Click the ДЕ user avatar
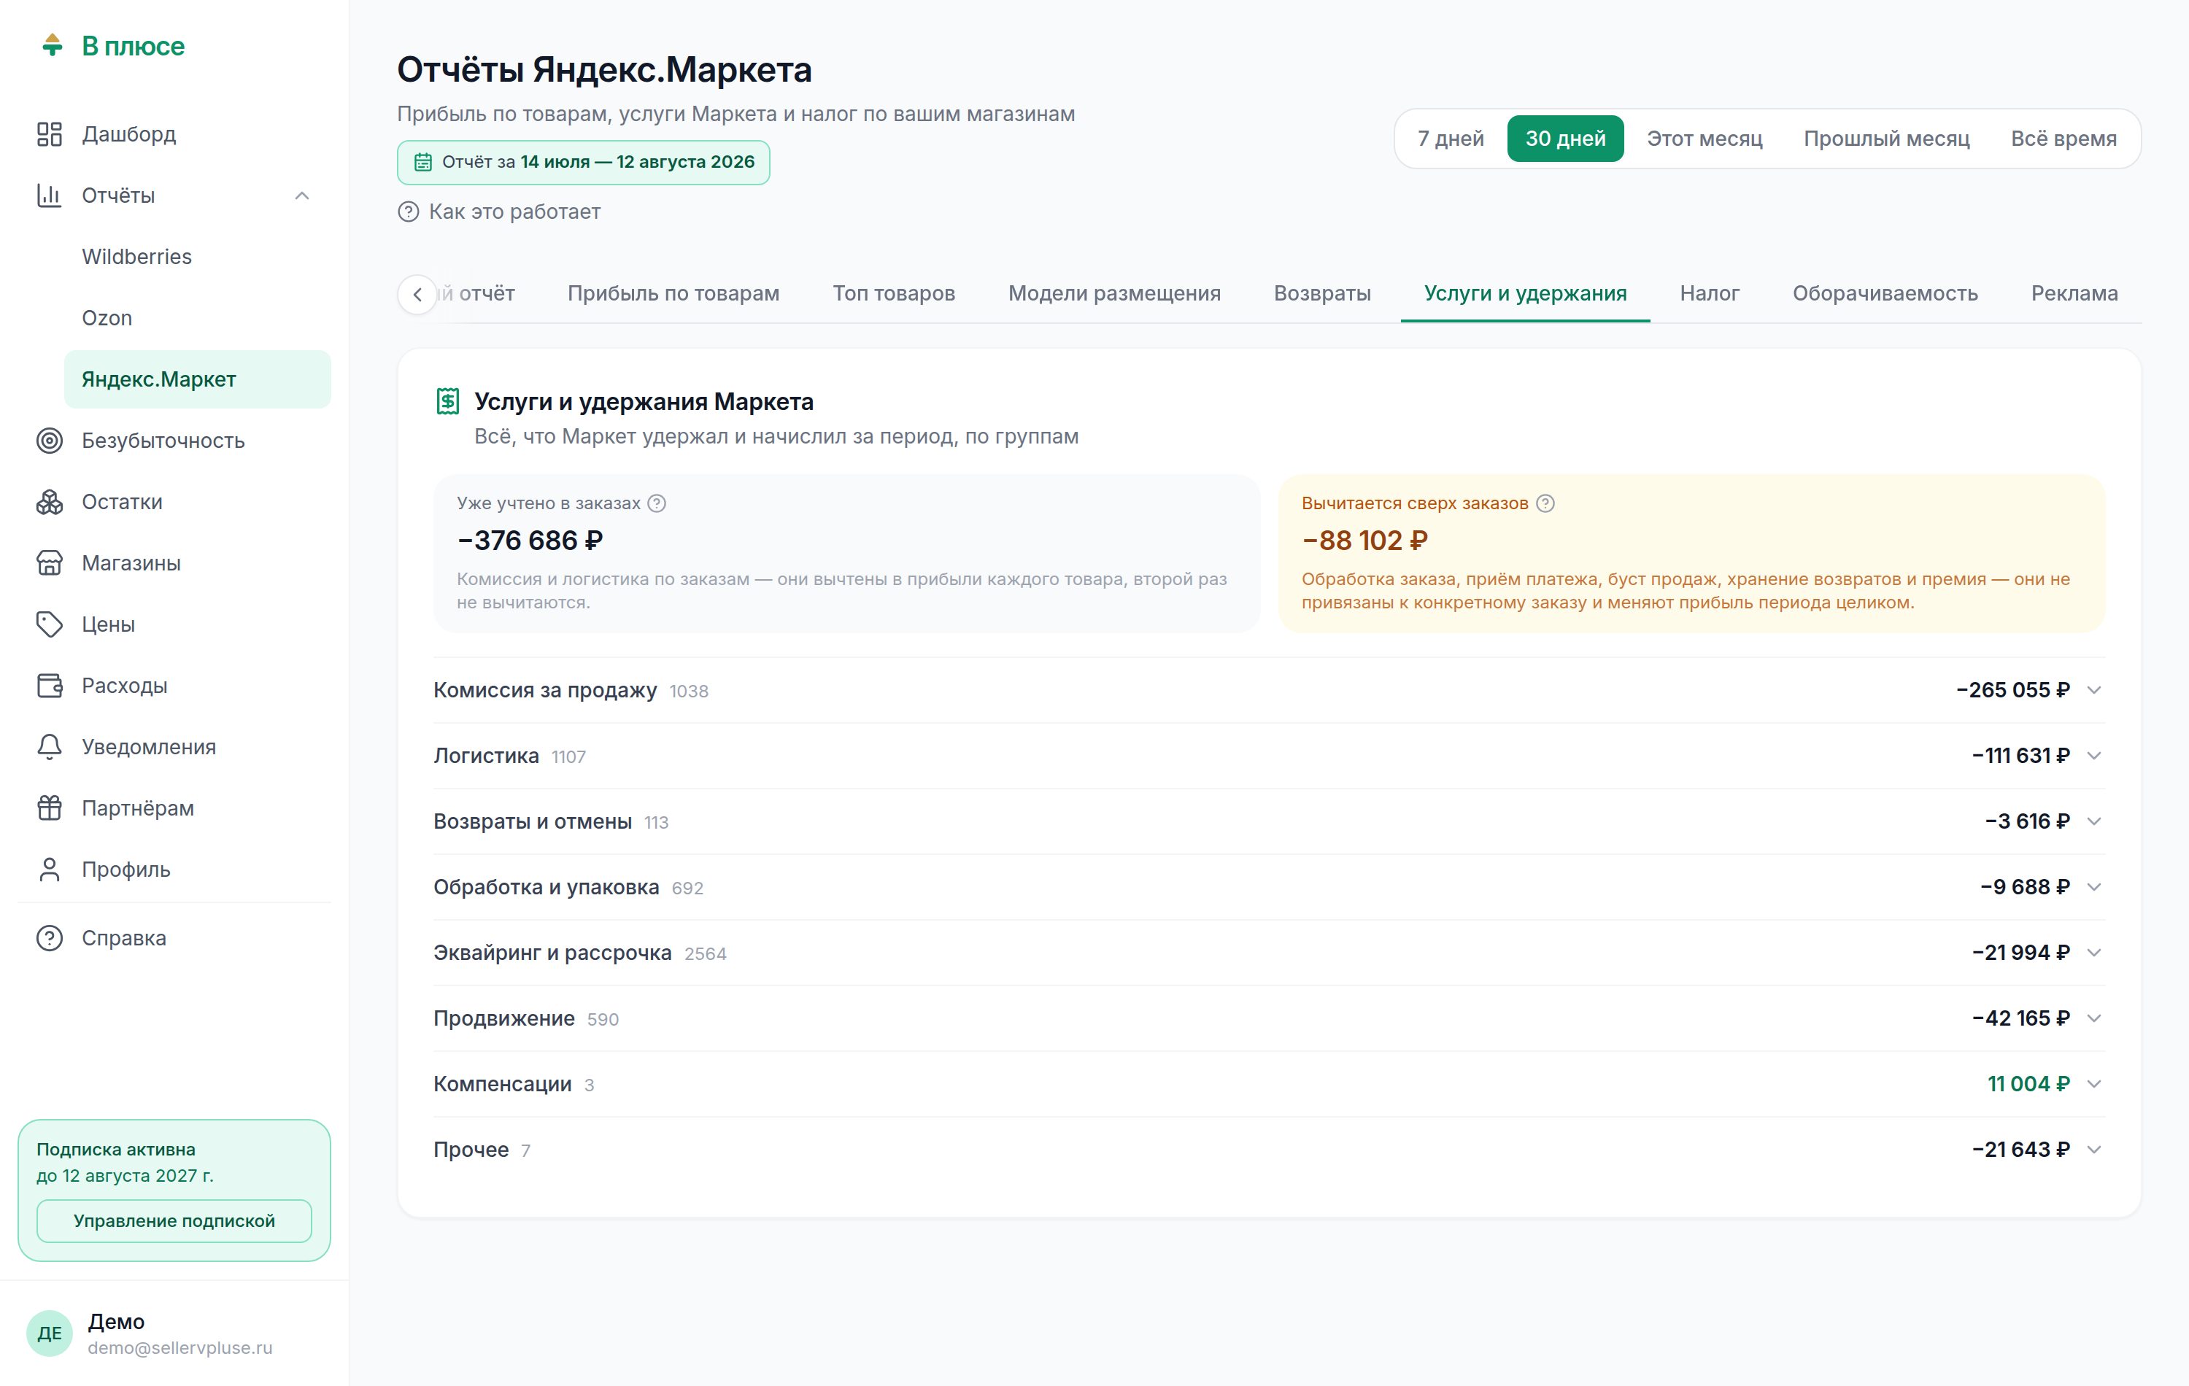This screenshot has width=2189, height=1386. coord(49,1333)
